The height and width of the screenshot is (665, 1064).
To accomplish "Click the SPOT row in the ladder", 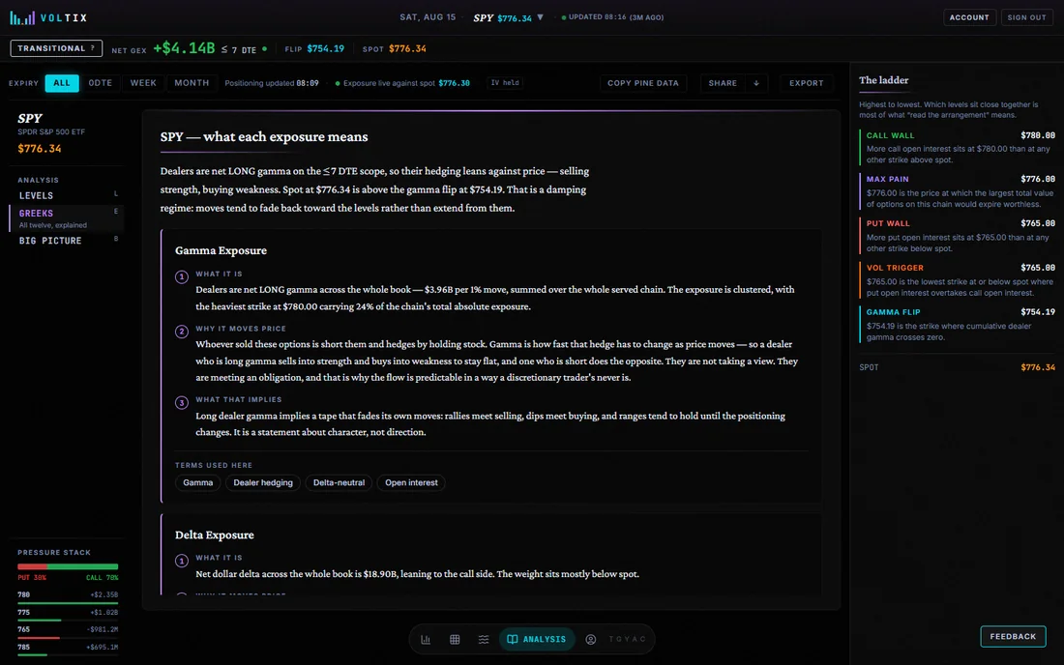I will pyautogui.click(x=957, y=367).
